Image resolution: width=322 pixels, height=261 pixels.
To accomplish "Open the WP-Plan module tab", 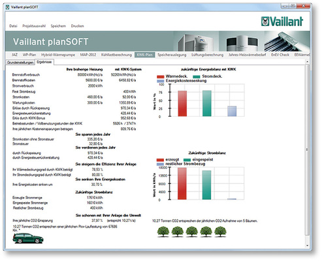I will pyautogui.click(x=29, y=55).
